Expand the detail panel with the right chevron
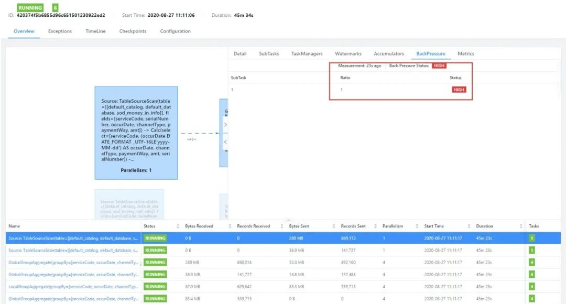566x304 pixels. click(225, 125)
